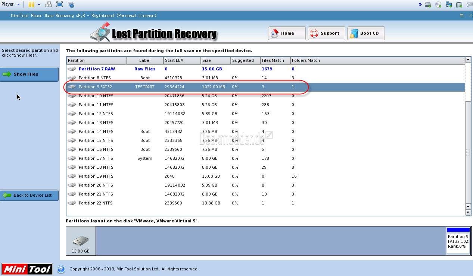The image size is (473, 276).
Task: Select the 15.00 GB disk thumbnail
Action: pos(81,241)
